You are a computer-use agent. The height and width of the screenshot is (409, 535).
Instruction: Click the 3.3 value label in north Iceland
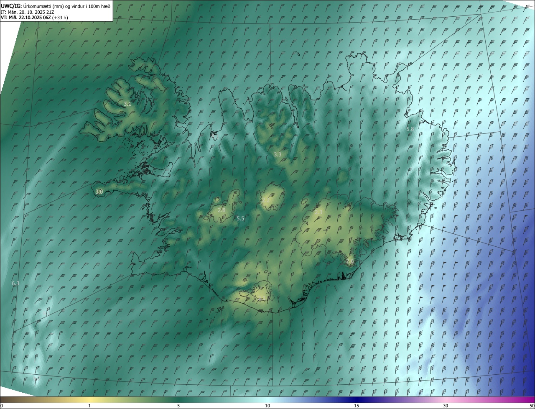click(278, 154)
